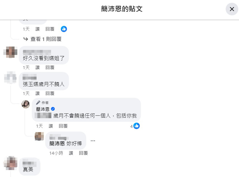Click the verified badge next to 簡沛恩
Image resolution: width=239 pixels, height=177 pixels.
pyautogui.click(x=53, y=109)
